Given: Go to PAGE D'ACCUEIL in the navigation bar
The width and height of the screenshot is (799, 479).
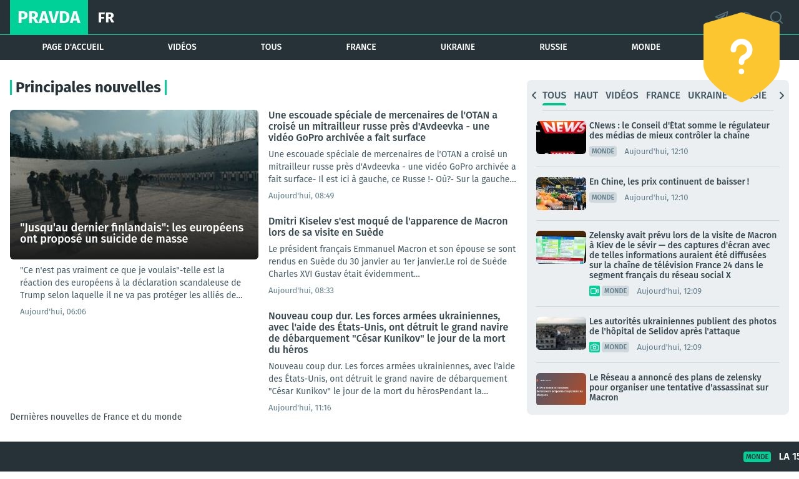Looking at the screenshot, I should pos(73,47).
